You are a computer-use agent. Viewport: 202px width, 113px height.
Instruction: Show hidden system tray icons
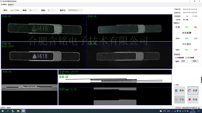point(172,111)
